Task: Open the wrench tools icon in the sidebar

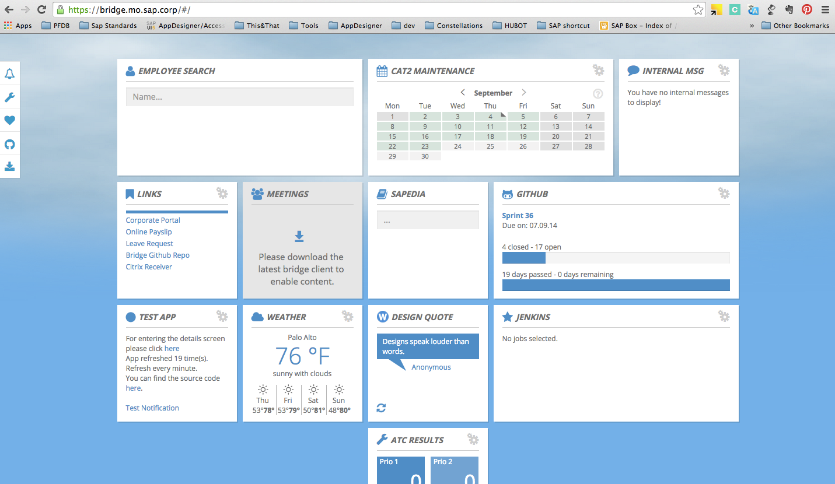Action: pos(9,97)
